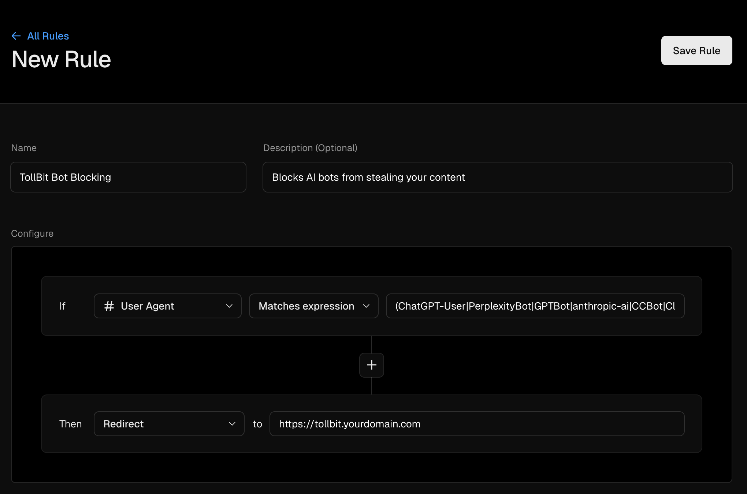Viewport: 747px width, 494px height.
Task: Click the back arrow icon beside All Rules
Action: 16,36
